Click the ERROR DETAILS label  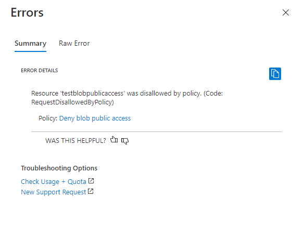[40, 71]
